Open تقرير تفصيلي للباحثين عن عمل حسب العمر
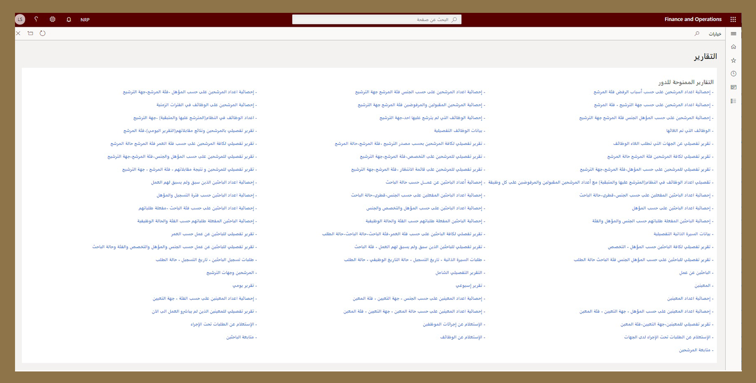This screenshot has width=756, height=383. (x=214, y=234)
